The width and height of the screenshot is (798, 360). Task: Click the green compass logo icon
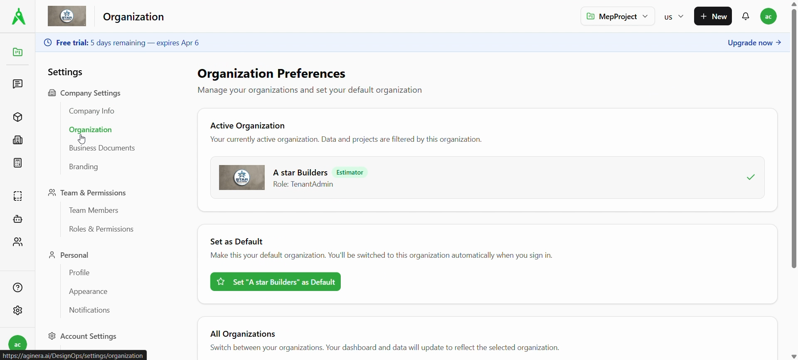(18, 17)
